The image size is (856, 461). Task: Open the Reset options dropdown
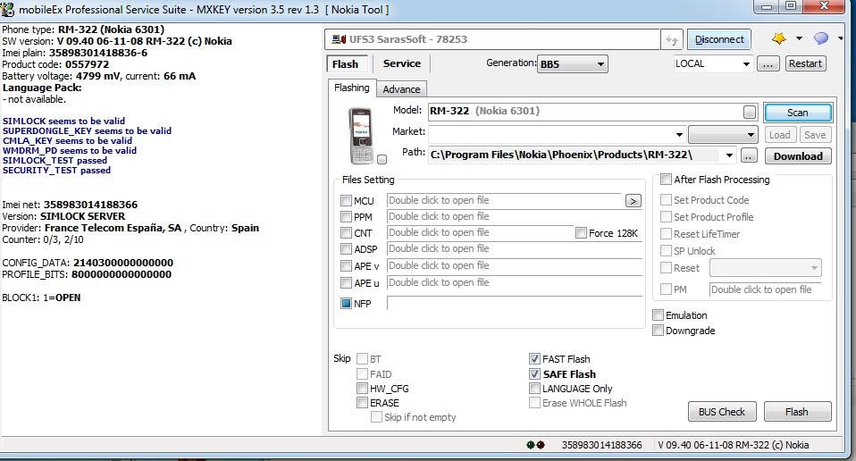click(x=766, y=268)
